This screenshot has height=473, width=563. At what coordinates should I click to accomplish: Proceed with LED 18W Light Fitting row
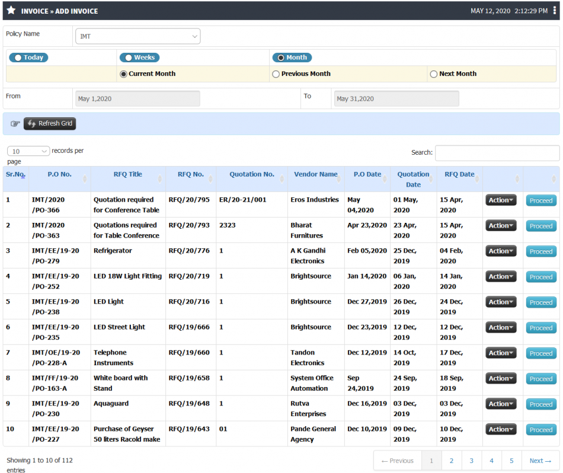click(x=541, y=277)
